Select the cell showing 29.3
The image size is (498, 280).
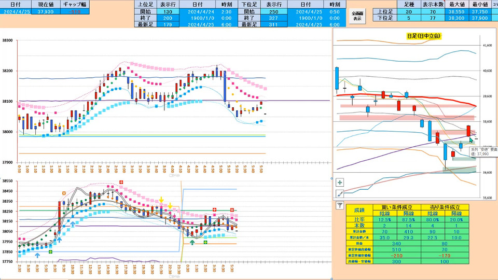point(409,237)
